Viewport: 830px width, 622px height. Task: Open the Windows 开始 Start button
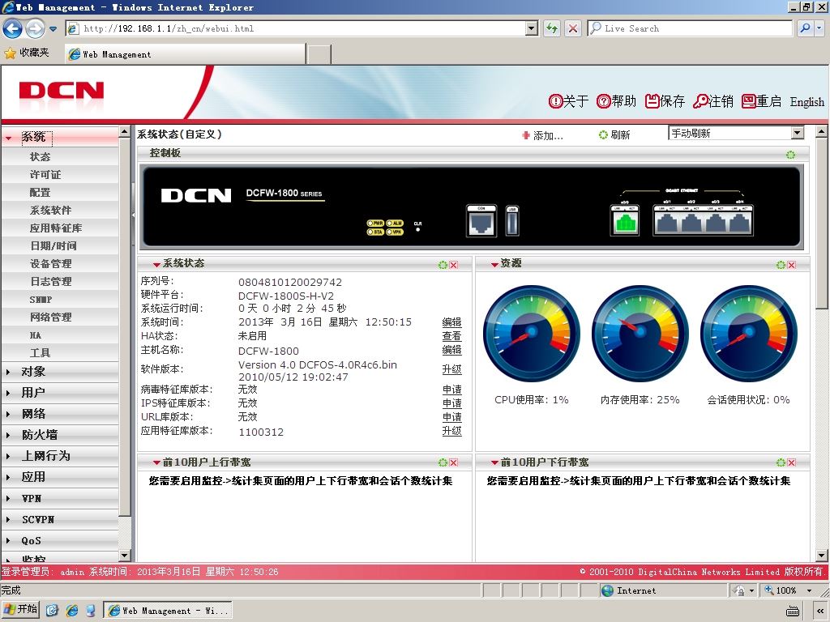[21, 610]
